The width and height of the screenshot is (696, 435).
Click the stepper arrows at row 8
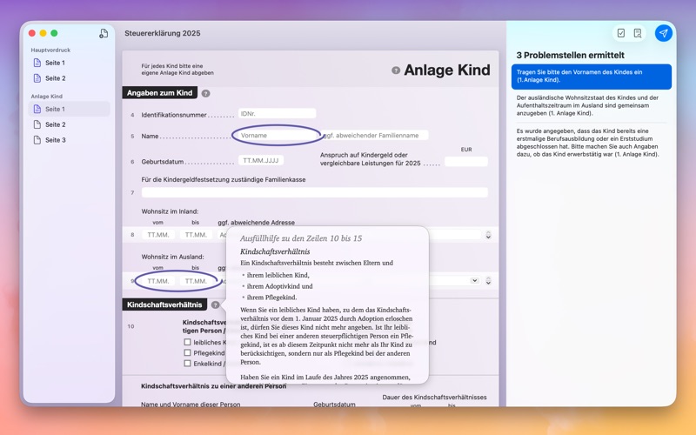click(x=488, y=235)
